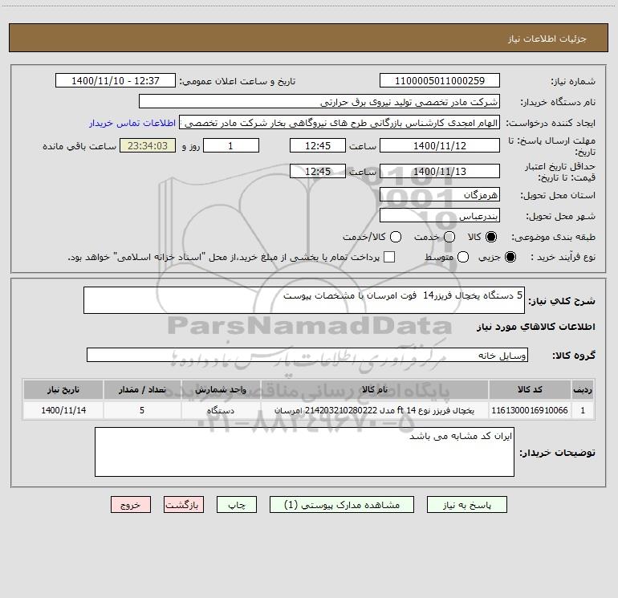This screenshot has width=618, height=598.
Task: Click the بازگشت back button
Action: pos(184,505)
